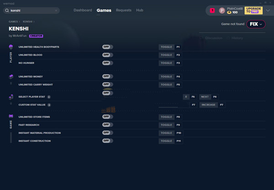Click TOGGLE hotkey for Unlimited Carry Weight
Screen dimensions: 274x190
click(x=170, y=84)
